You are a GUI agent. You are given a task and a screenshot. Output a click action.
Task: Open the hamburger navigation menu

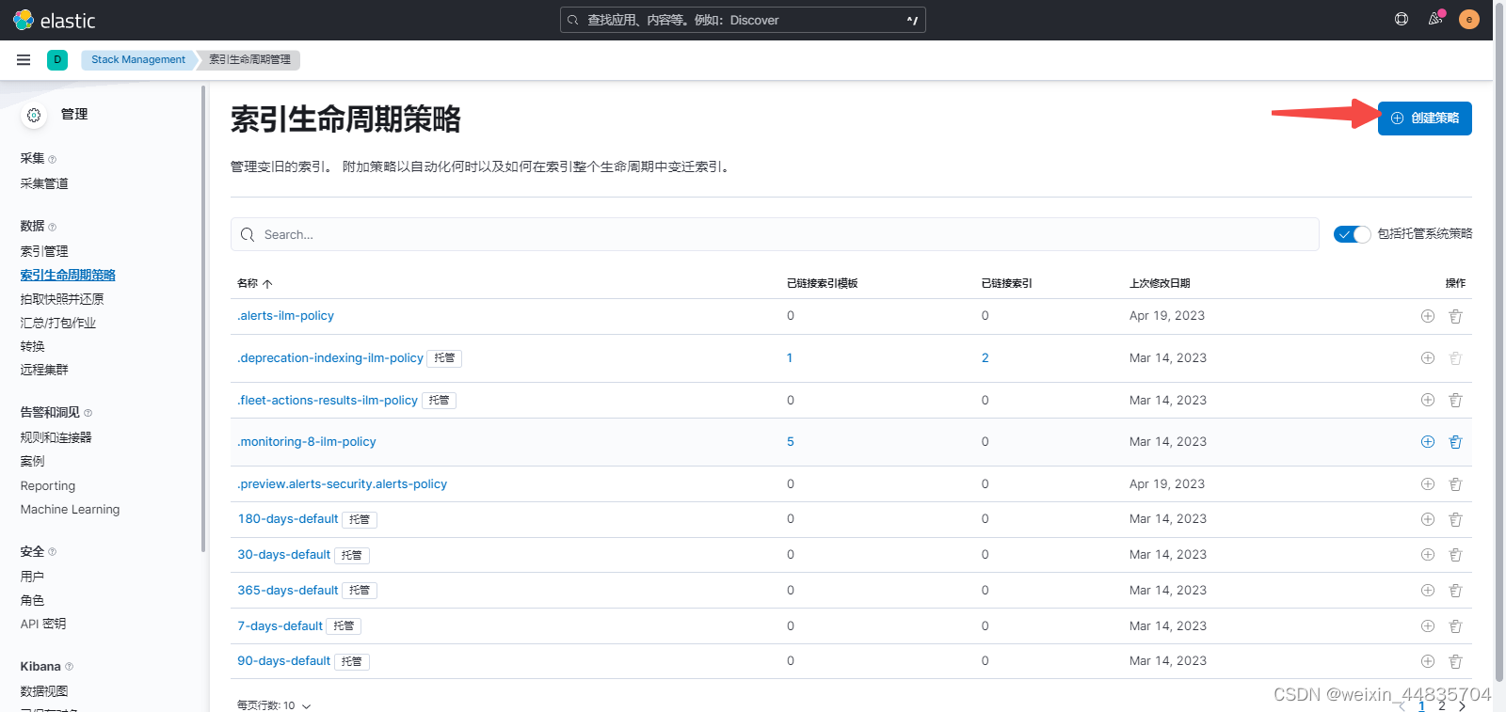point(24,59)
